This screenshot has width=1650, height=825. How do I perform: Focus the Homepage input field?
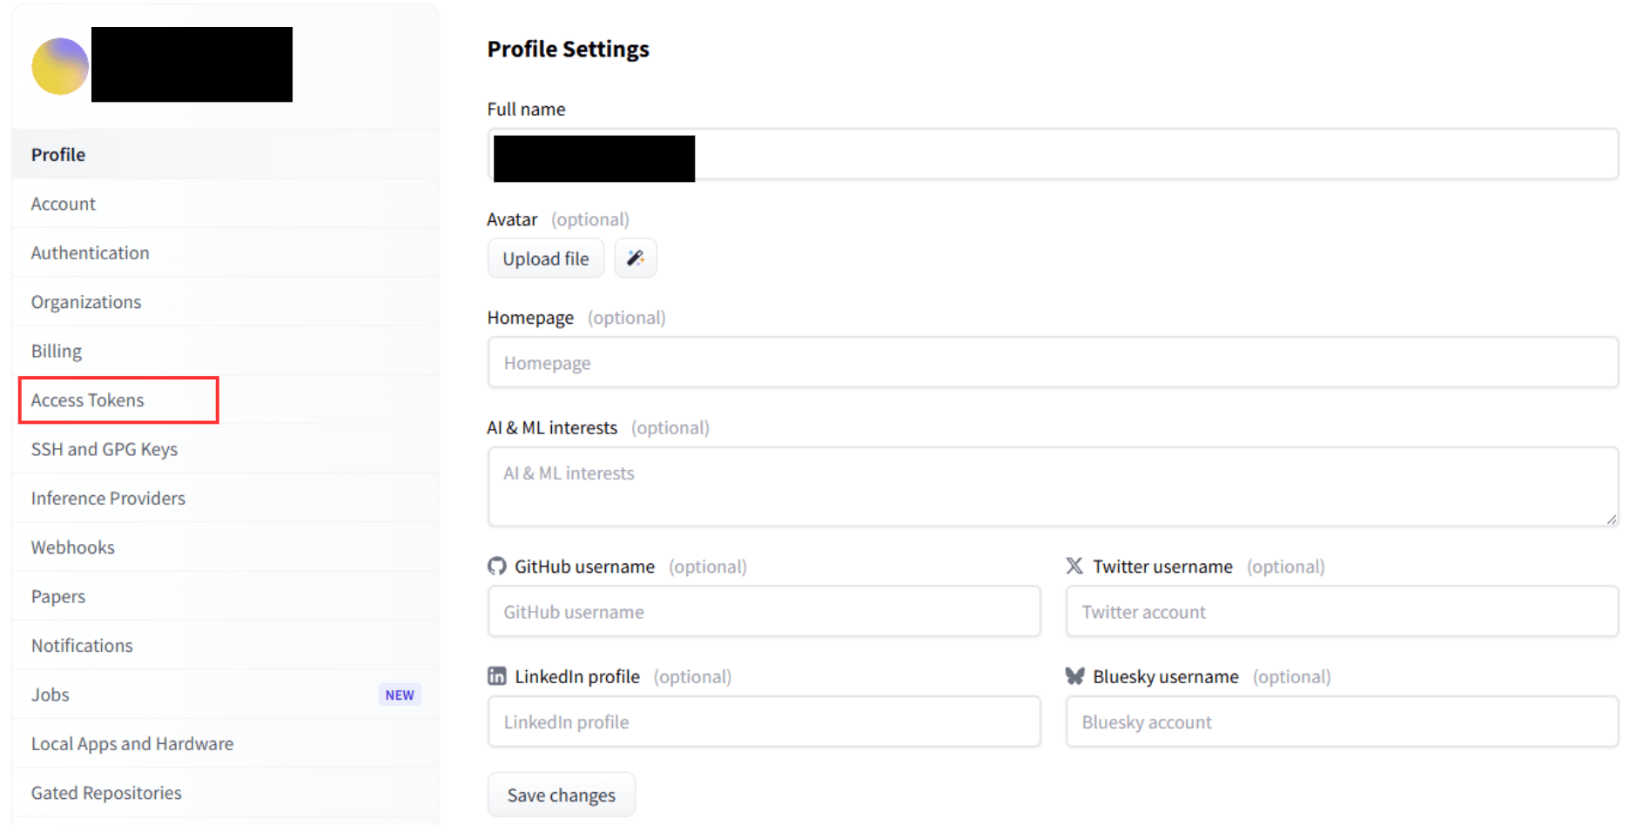point(1053,363)
